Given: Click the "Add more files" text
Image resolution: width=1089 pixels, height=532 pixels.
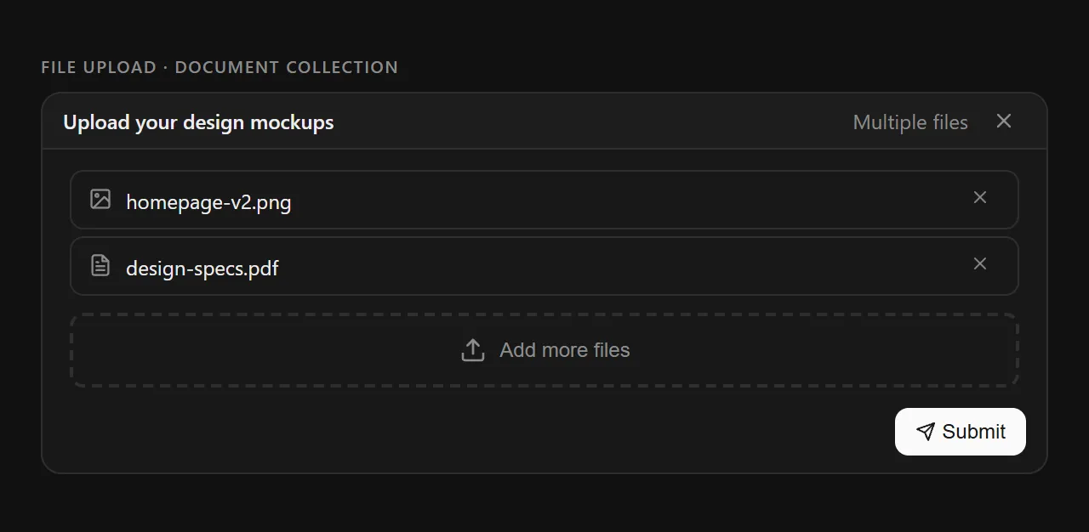Looking at the screenshot, I should (564, 350).
